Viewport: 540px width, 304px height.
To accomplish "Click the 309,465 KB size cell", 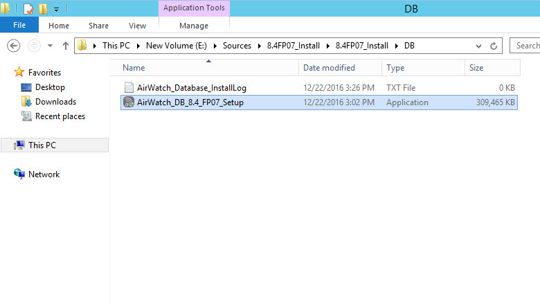I will point(495,102).
